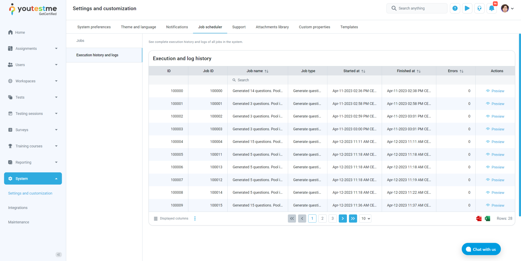Open the notifications bell icon
The image size is (521, 261).
pos(491,8)
